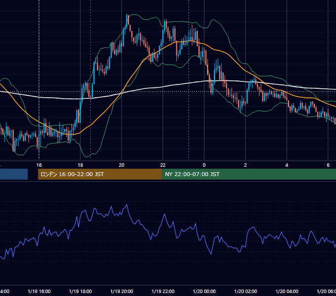Click the '16' hour label on price chart axis

click(39, 165)
